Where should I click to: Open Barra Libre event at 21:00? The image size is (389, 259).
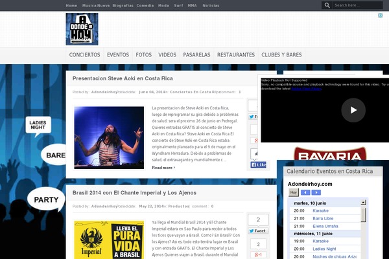(323, 218)
